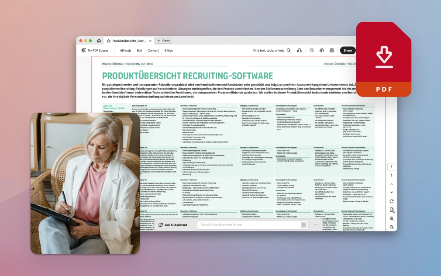Click the printer icon
Viewport: 441px width, 276px height.
point(332,50)
